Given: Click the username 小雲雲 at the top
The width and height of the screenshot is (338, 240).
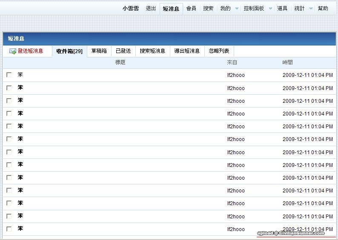Looking at the screenshot, I should 131,8.
